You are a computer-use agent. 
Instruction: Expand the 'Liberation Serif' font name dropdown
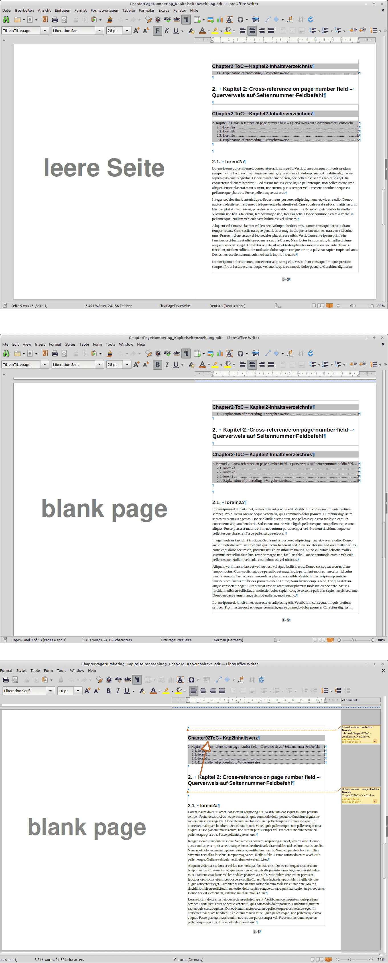[x=50, y=690]
